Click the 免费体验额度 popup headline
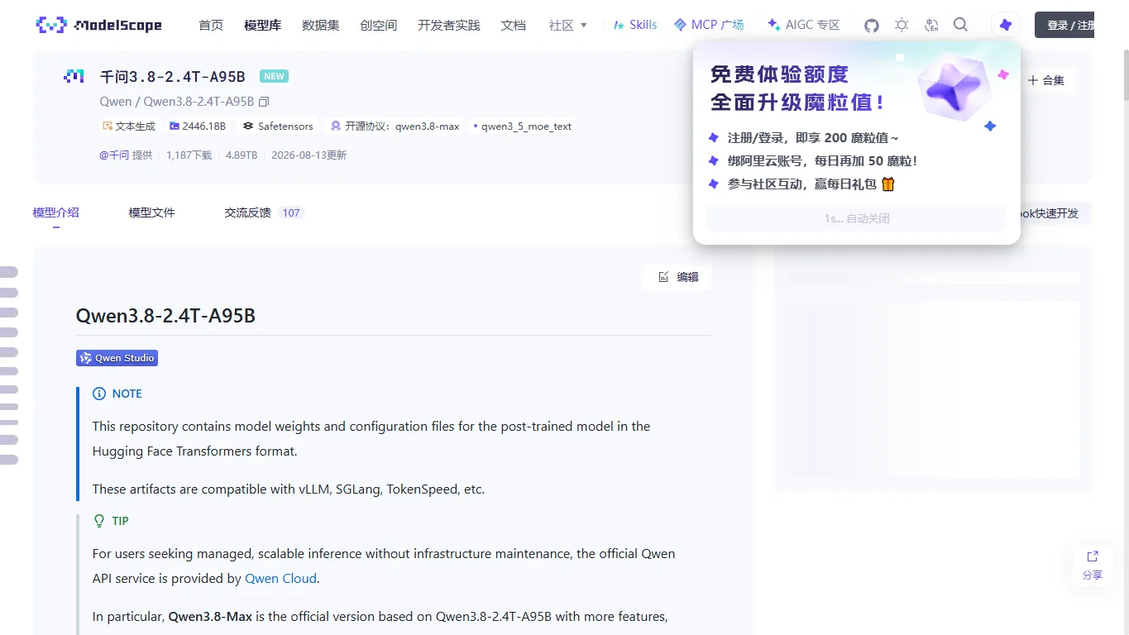 click(x=779, y=74)
